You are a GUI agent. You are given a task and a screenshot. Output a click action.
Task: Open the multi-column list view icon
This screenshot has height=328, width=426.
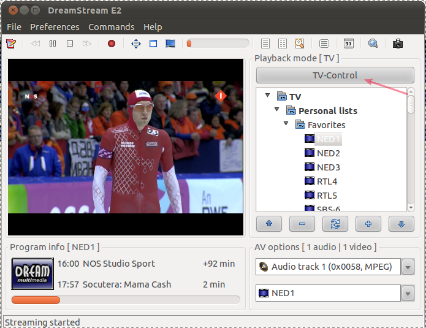click(283, 44)
